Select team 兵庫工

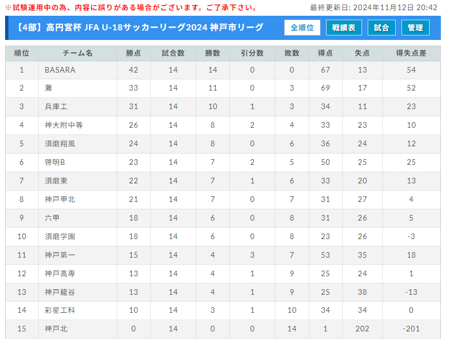click(56, 107)
